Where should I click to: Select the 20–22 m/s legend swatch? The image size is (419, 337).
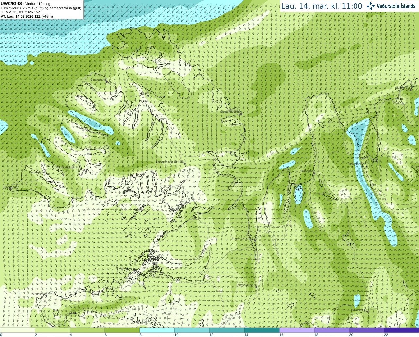pyautogui.click(x=366, y=330)
